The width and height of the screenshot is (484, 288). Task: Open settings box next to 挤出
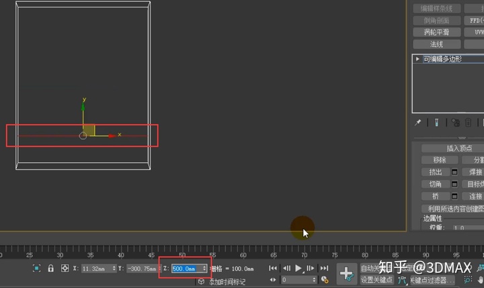coord(454,172)
